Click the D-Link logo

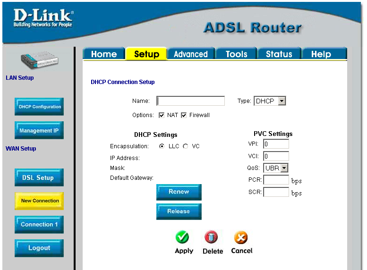pos(43,18)
